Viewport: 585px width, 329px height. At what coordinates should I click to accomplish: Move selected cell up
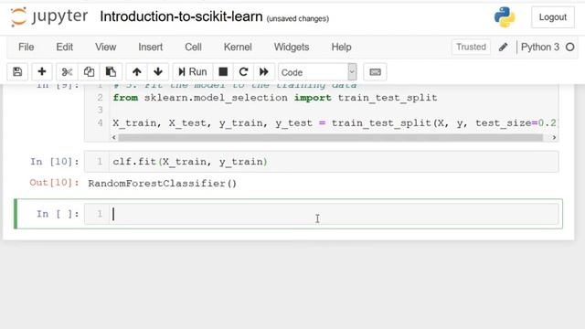136,72
